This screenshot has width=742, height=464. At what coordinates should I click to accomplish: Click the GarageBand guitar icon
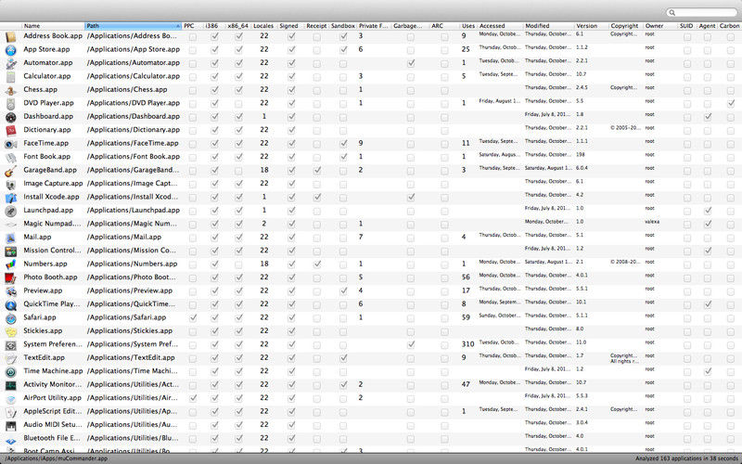10,171
